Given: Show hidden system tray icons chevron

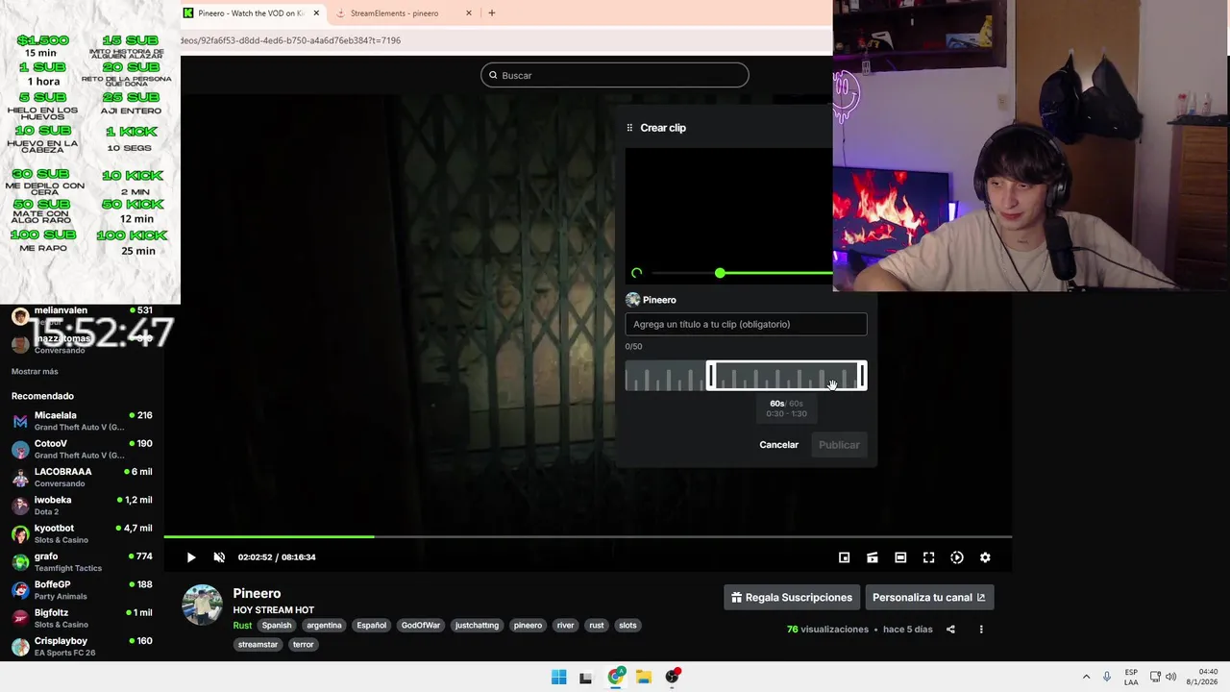Looking at the screenshot, I should (x=1086, y=677).
